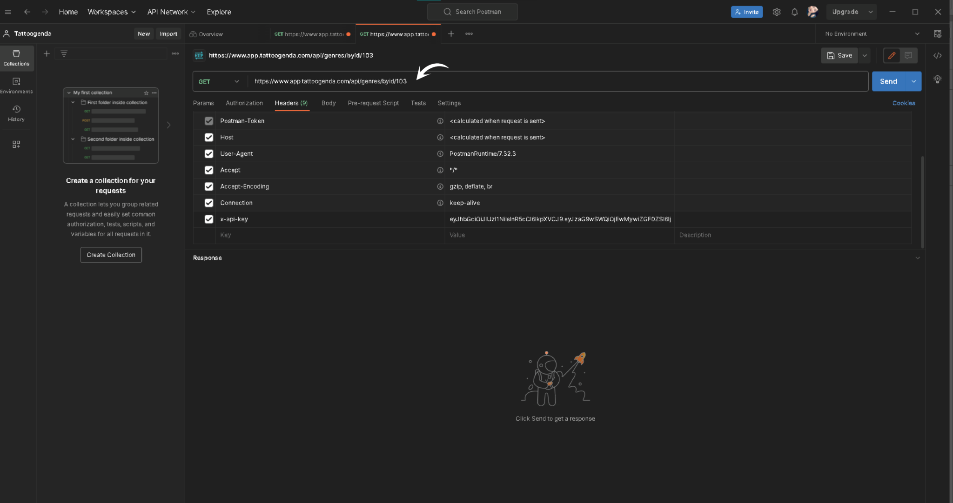Open the Collections sidebar icon
Screen dimensions: 953x503
(16, 58)
